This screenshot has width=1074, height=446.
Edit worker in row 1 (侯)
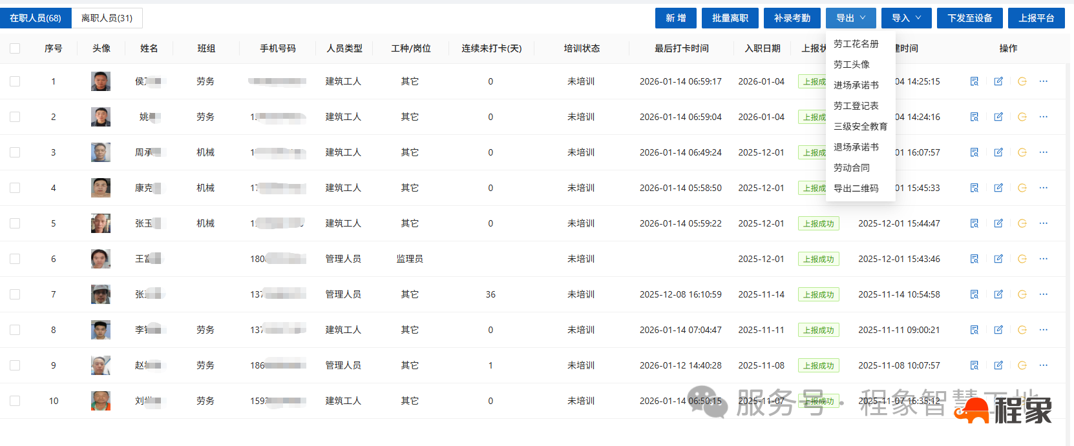(998, 81)
